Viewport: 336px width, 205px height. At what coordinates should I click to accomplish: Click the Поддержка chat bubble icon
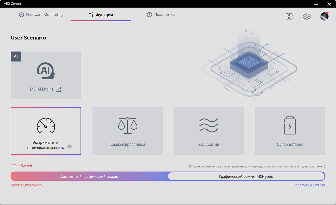pos(149,15)
